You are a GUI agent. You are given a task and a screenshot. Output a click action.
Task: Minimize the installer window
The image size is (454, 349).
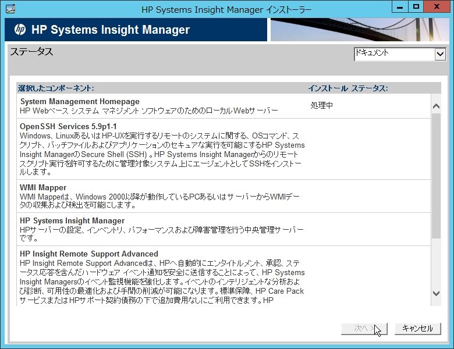coord(400,6)
